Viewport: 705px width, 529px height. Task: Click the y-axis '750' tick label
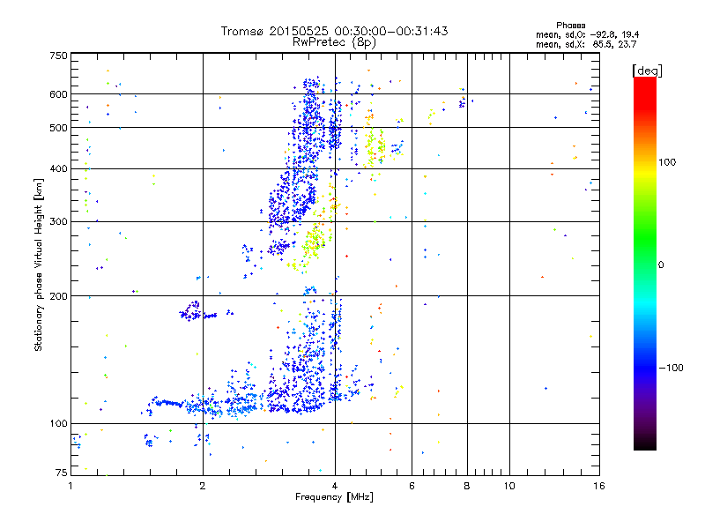click(59, 56)
